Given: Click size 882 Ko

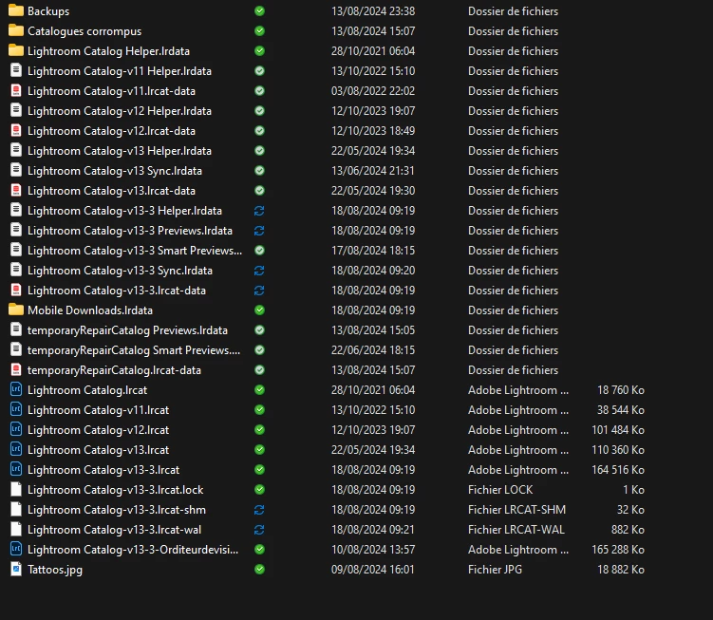Looking at the screenshot, I should point(628,530).
